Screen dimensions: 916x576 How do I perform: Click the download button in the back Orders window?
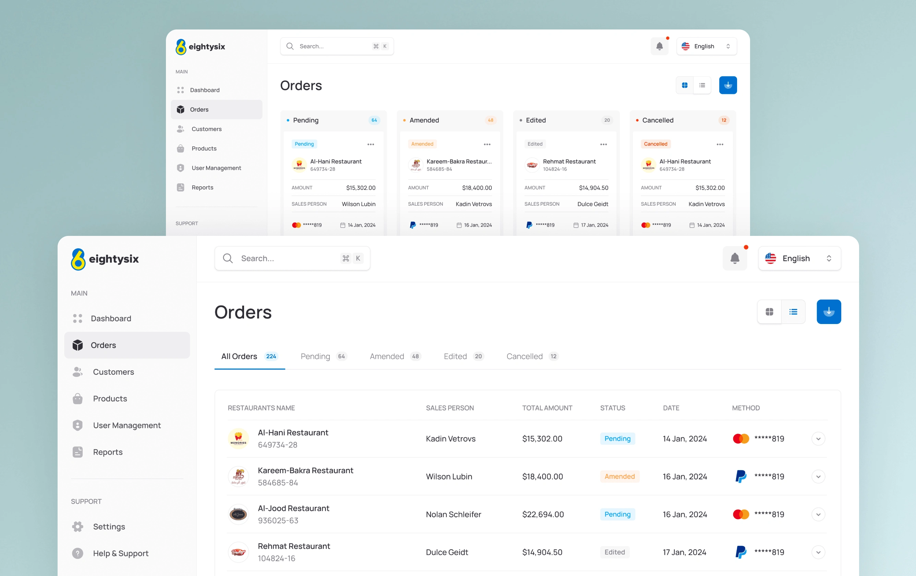pyautogui.click(x=728, y=85)
